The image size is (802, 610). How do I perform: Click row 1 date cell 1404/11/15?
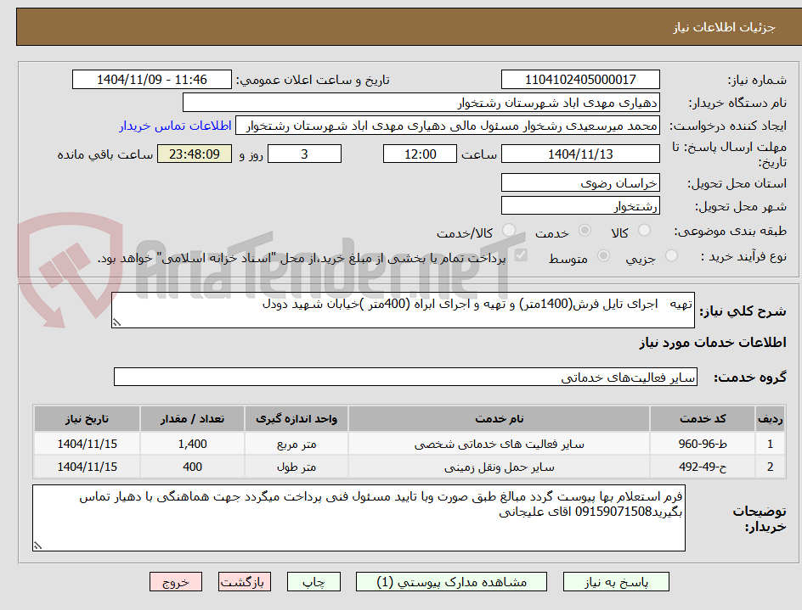(87, 444)
